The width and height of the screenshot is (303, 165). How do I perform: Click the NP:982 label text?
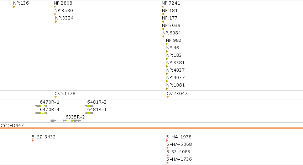173,40
